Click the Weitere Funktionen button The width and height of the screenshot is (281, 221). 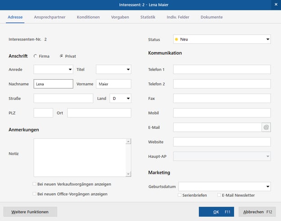coord(30,212)
